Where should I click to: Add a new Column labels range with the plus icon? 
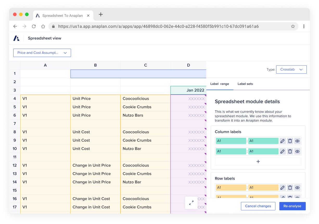258,161
